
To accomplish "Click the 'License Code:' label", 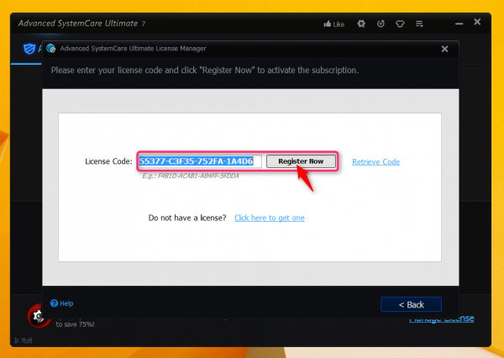I will pos(108,161).
